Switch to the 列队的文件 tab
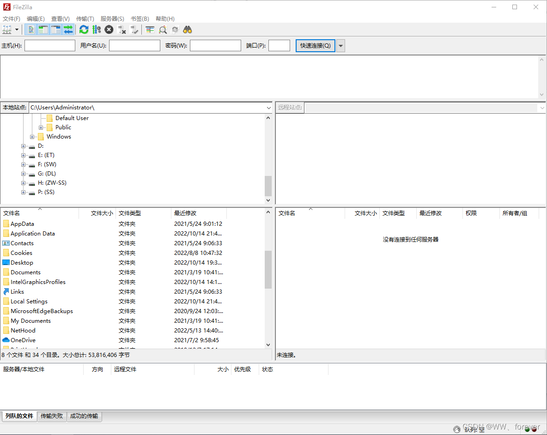The image size is (547, 435). (19, 416)
